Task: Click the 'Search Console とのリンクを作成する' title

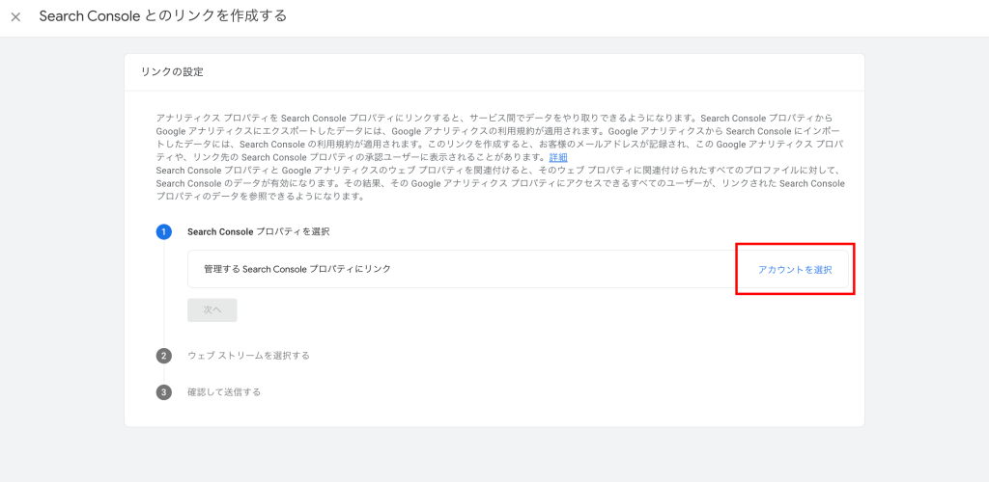Action: [x=162, y=16]
